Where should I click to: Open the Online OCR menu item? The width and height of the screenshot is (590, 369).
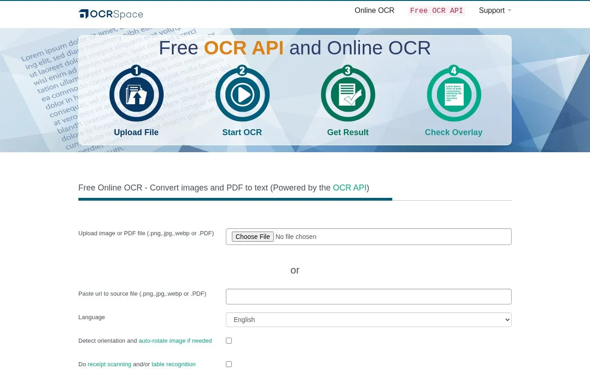pyautogui.click(x=374, y=11)
